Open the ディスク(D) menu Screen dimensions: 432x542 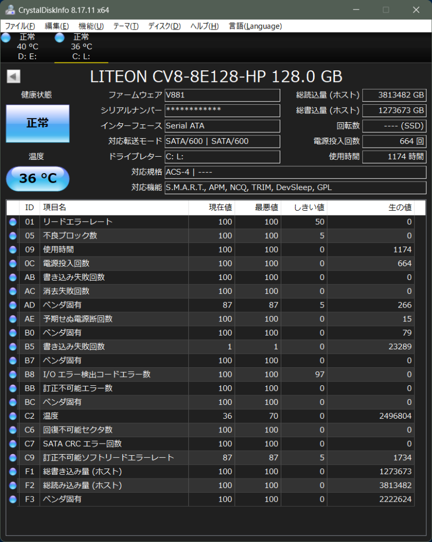pos(164,26)
